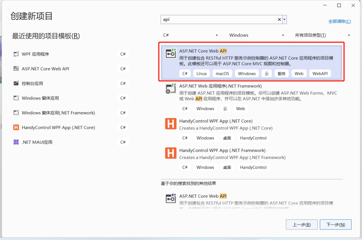Open the C# language filter dropdown
Image resolution: width=362 pixels, height=240 pixels.
[x=190, y=35]
